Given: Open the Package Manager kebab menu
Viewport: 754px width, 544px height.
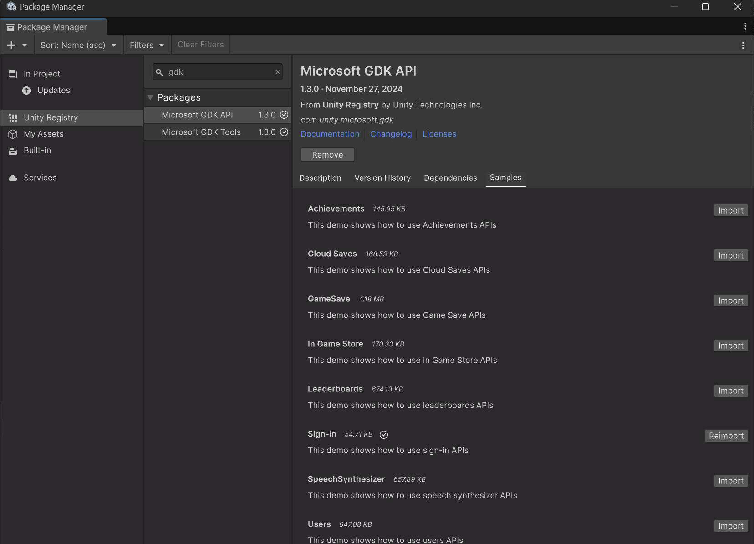Looking at the screenshot, I should pyautogui.click(x=743, y=45).
